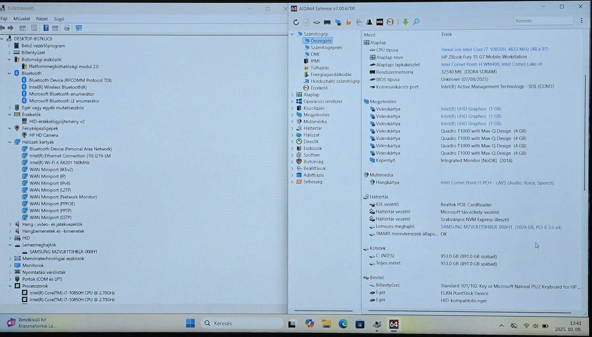Click the horizontal scrollbar under AIDA64 tree
The width and height of the screenshot is (592, 337).
click(x=323, y=310)
